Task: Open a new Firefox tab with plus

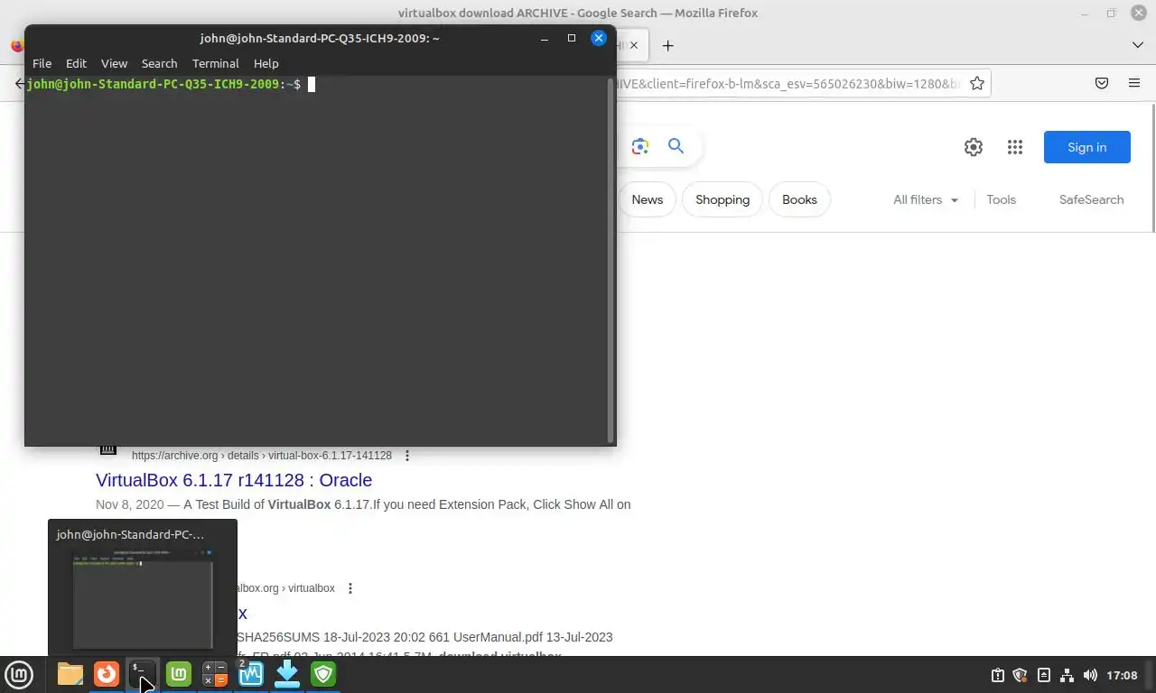Action: coord(667,45)
